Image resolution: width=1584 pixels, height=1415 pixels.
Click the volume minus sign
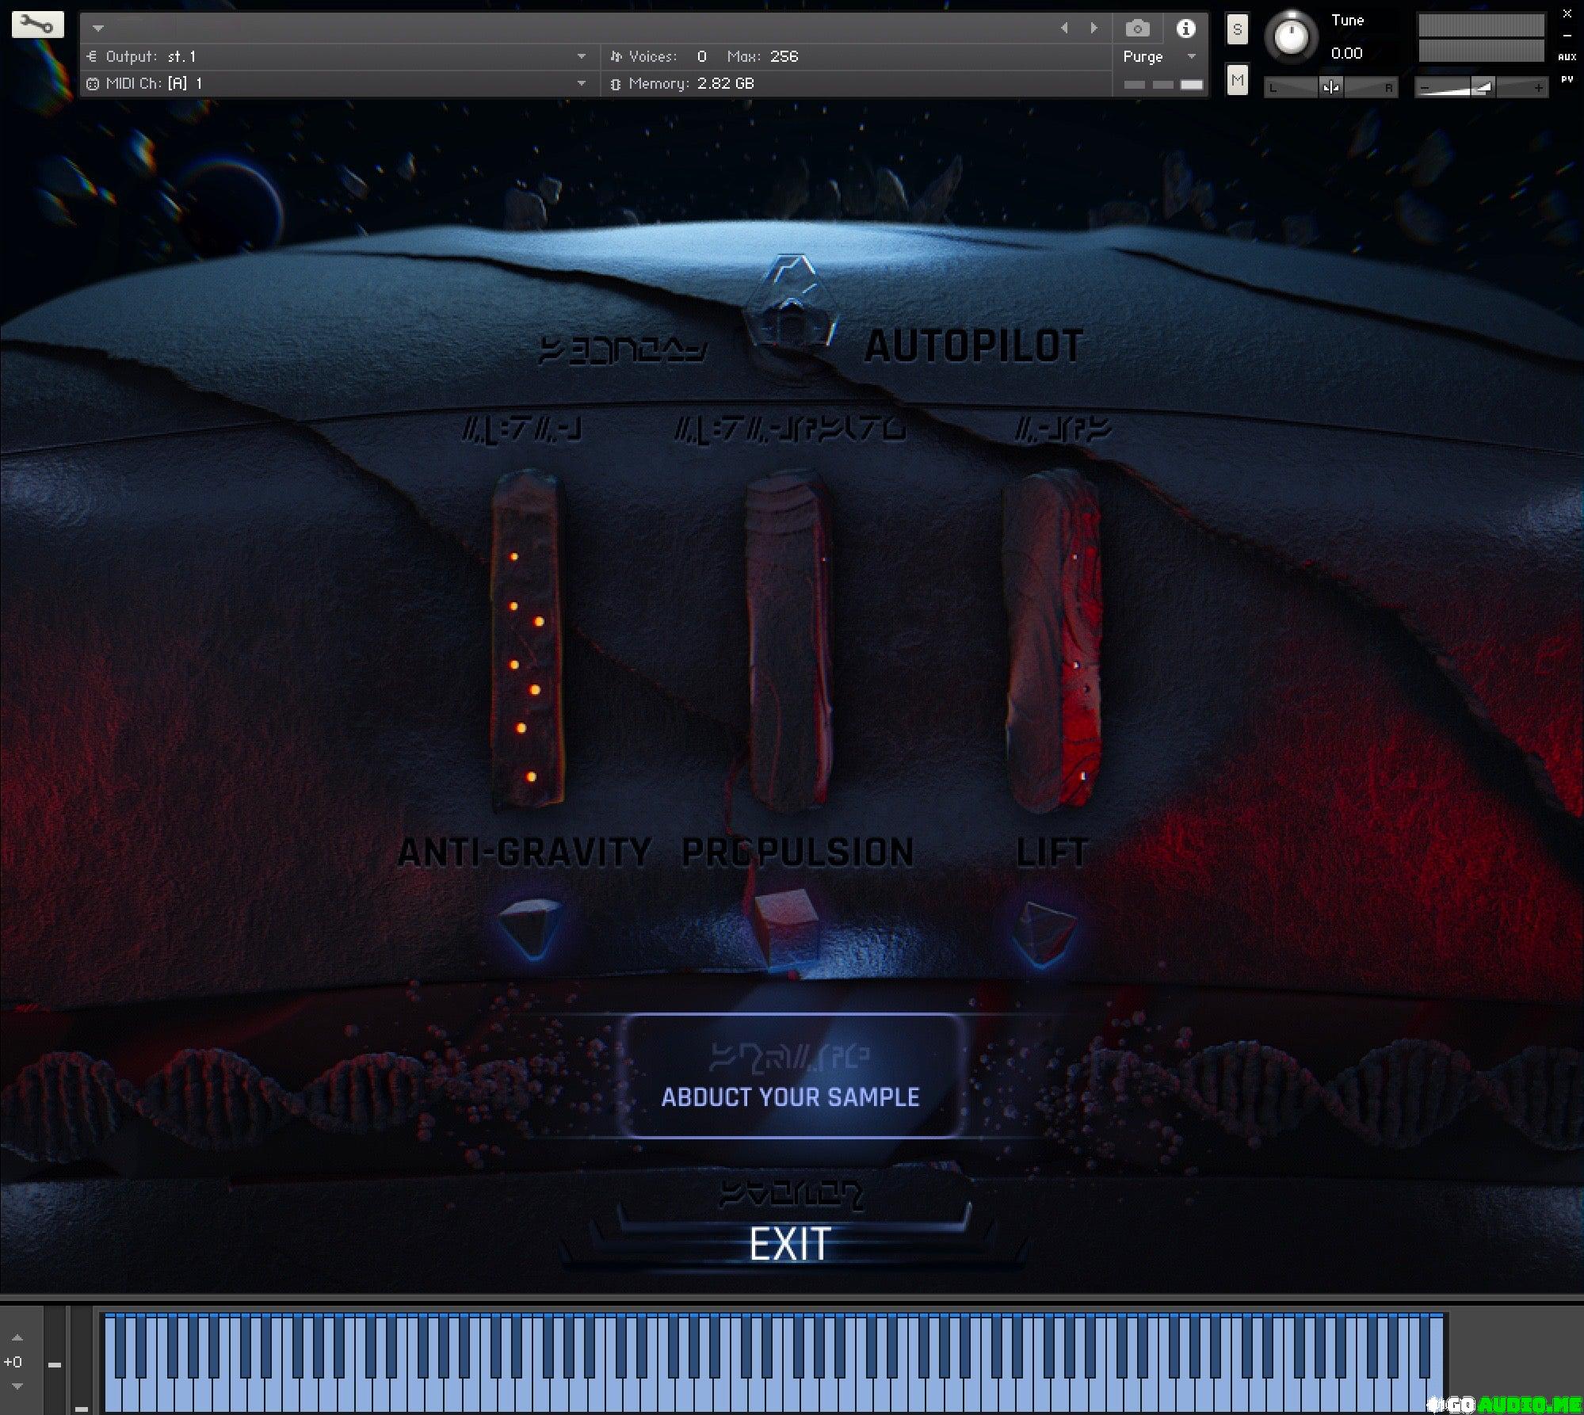click(1425, 88)
